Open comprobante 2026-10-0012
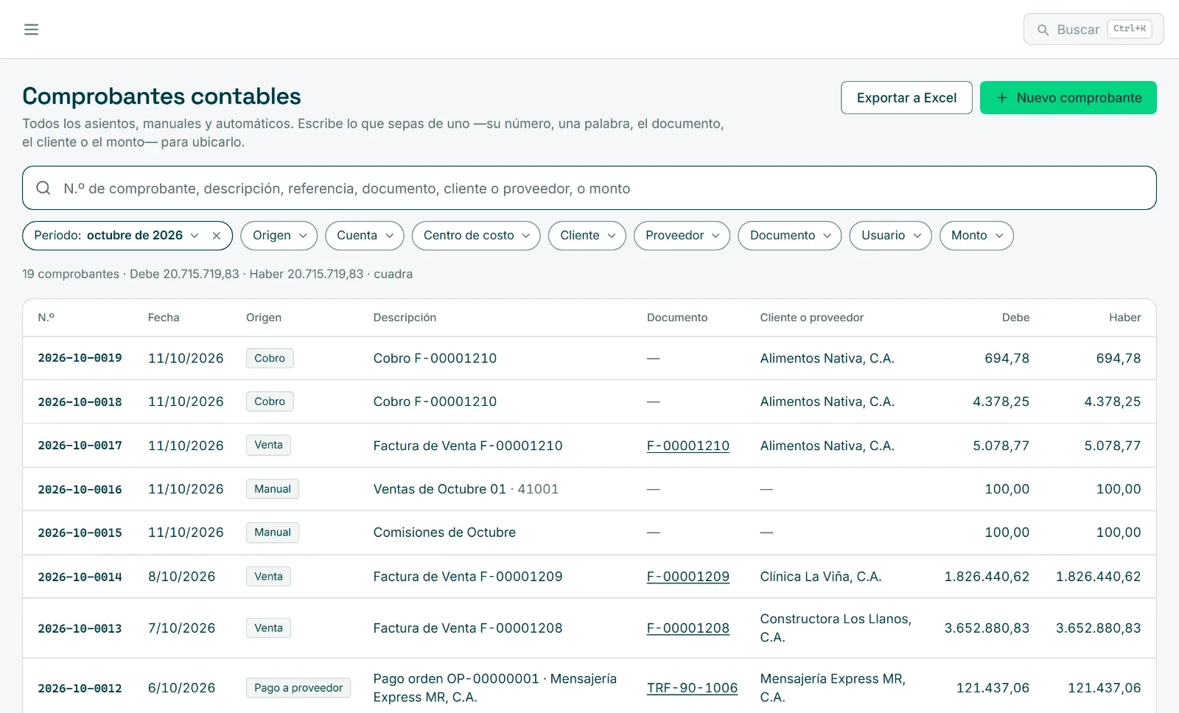 [x=80, y=688]
